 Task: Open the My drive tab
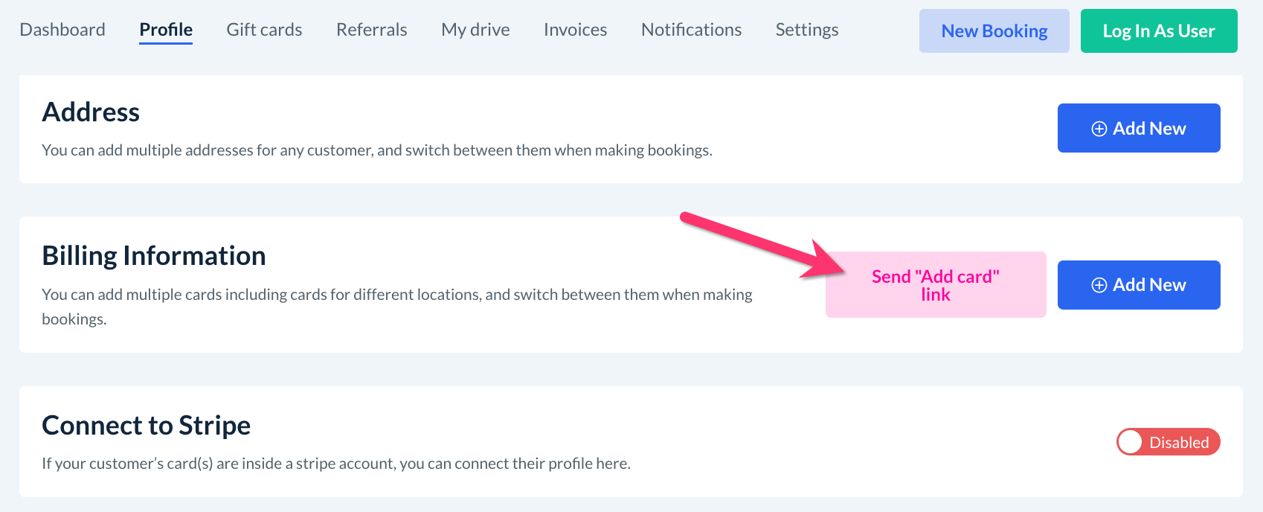click(x=475, y=30)
